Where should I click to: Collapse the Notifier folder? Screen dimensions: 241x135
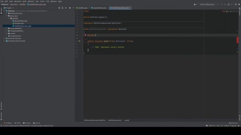pyautogui.click(x=9, y=18)
